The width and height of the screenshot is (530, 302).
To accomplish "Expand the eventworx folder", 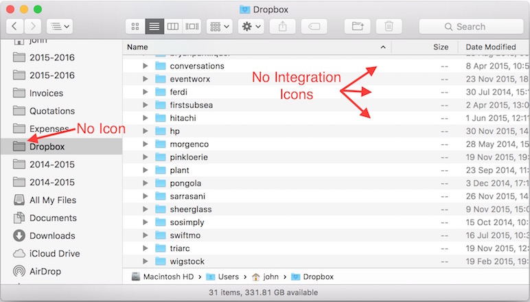I will [x=146, y=79].
